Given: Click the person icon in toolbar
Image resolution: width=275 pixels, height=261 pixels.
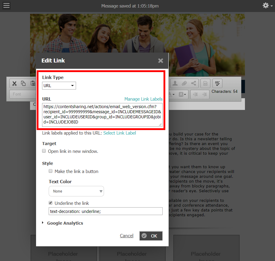Looking at the screenshot, I should [x=175, y=83].
